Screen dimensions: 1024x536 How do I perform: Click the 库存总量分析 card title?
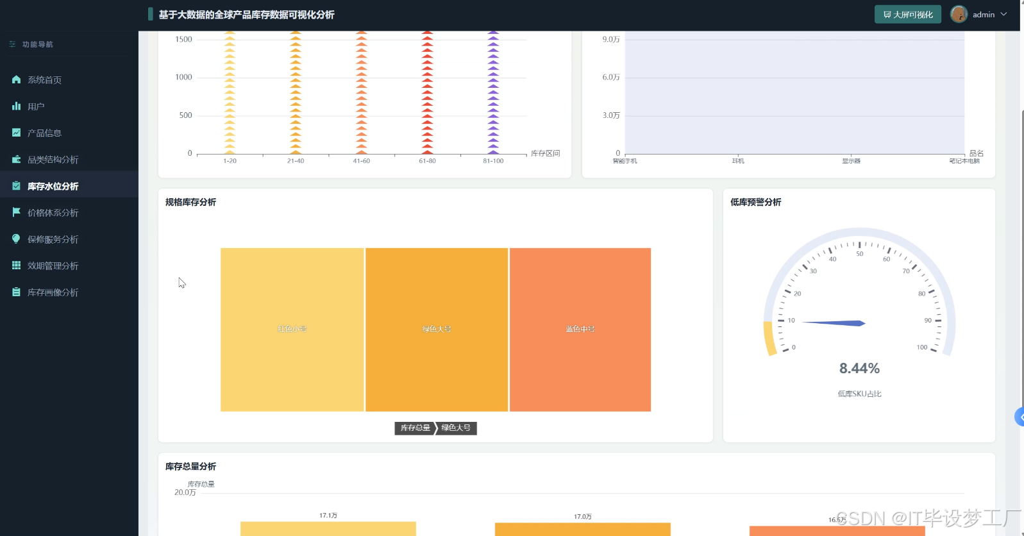click(x=190, y=467)
